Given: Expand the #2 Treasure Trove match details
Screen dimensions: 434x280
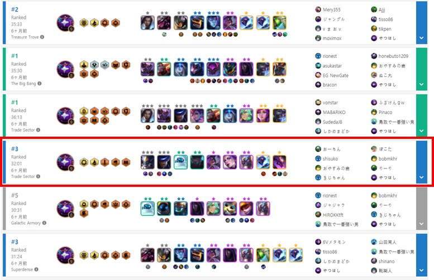Looking at the screenshot, I should tap(421, 38).
